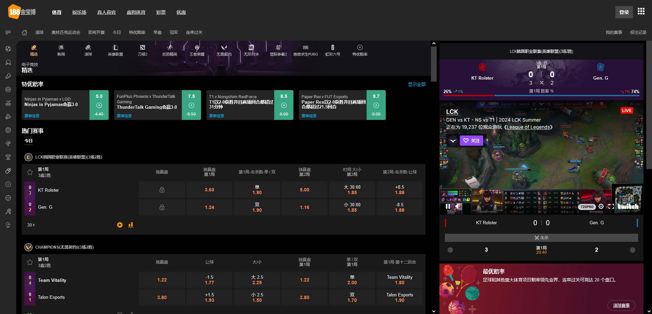Click the basketball icon in left sidebar

tap(8, 89)
